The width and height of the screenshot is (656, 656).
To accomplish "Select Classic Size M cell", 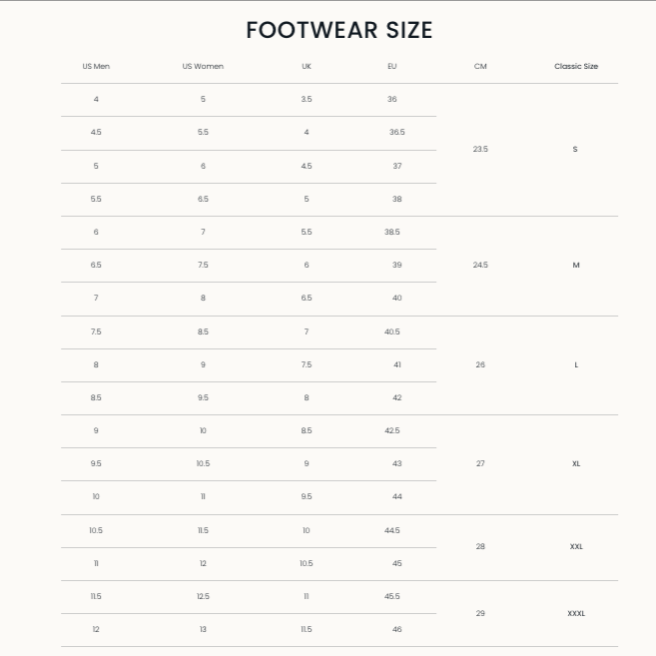I will tap(576, 265).
